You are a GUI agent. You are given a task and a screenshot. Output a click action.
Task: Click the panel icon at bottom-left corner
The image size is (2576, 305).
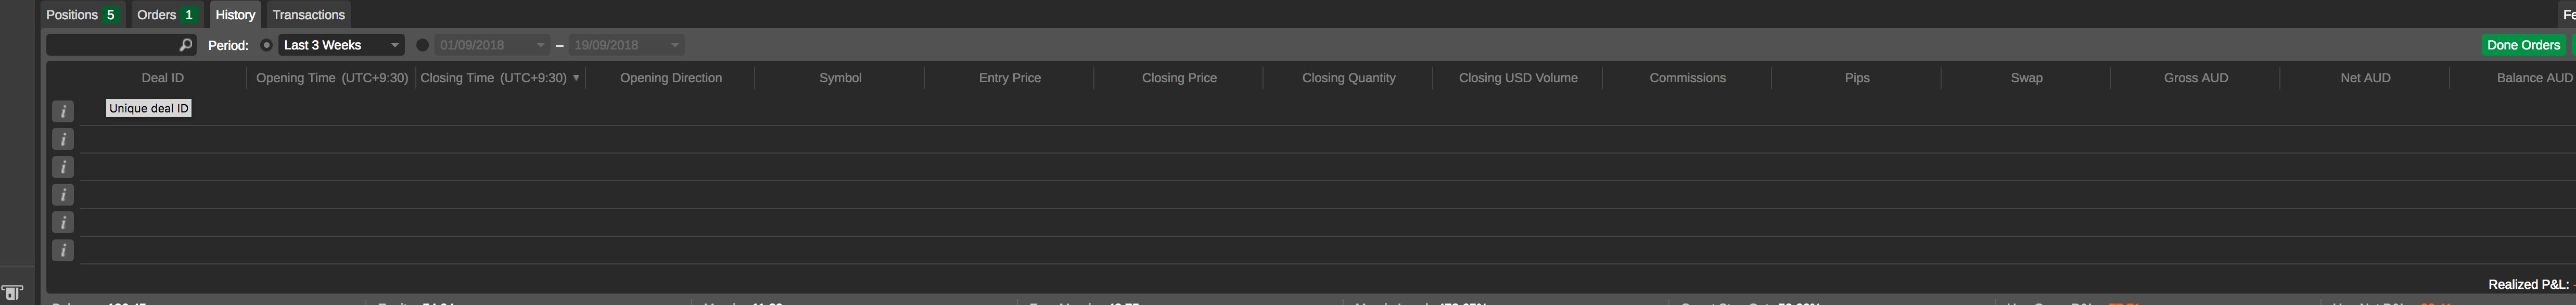click(12, 293)
